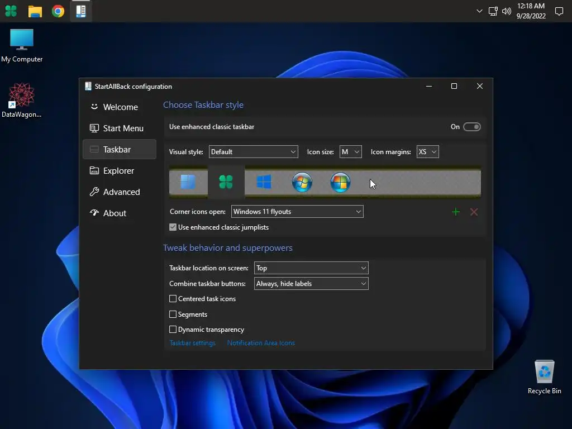Select the Vista-style orb start icon
Screen dimensions: 572x429
pos(340,182)
